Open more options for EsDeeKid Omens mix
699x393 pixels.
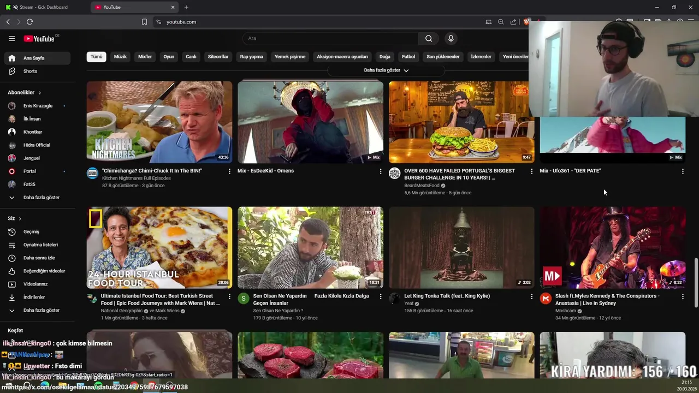point(381,171)
